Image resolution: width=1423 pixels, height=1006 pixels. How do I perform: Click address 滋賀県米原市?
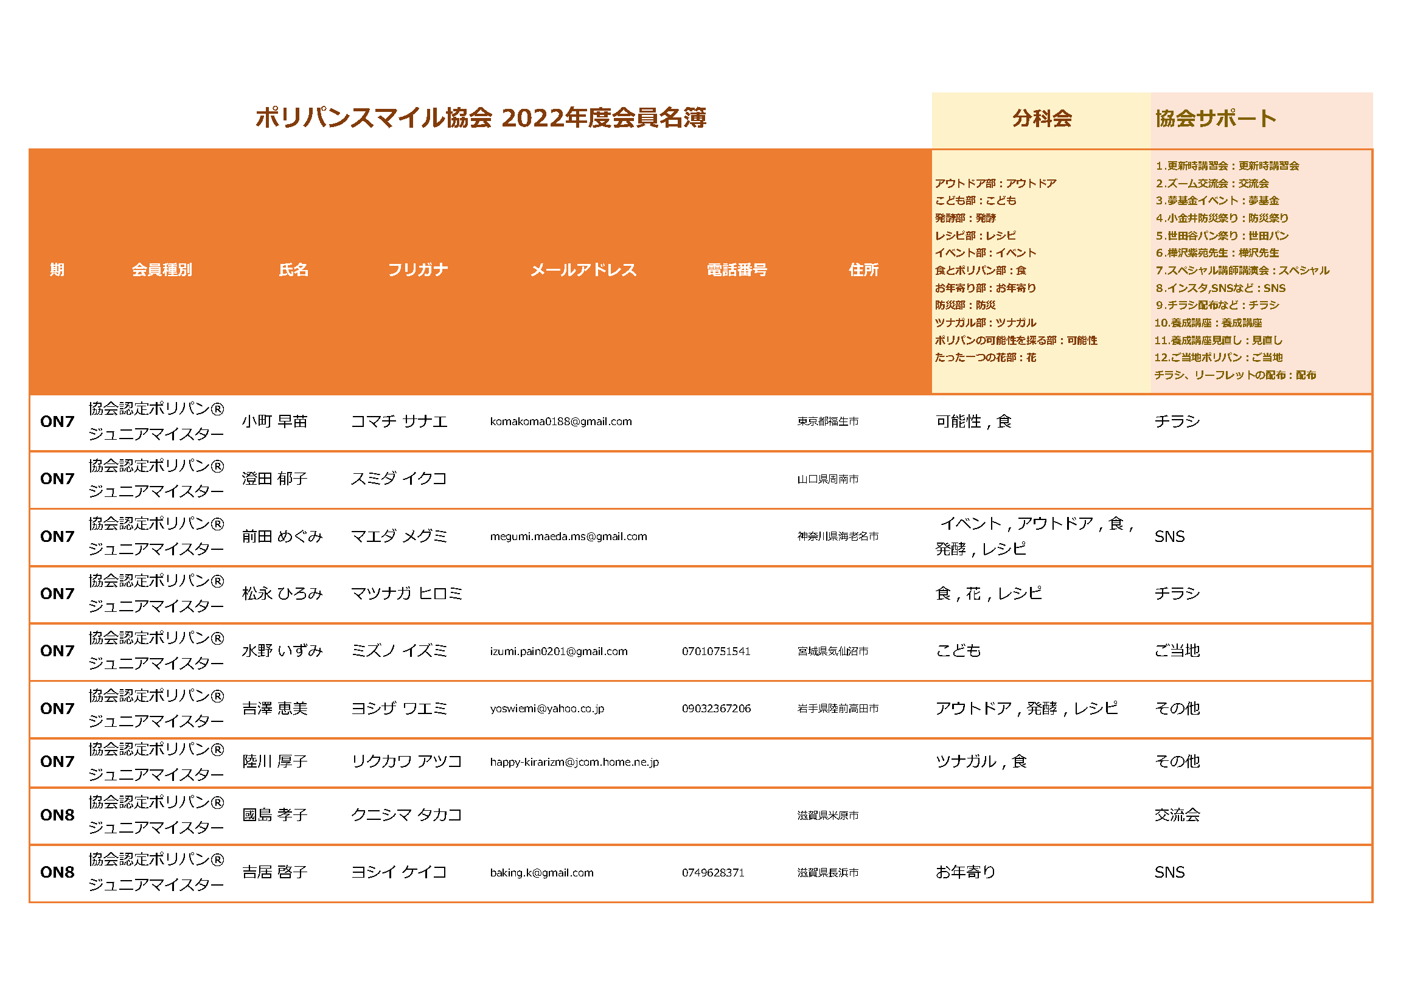point(828,816)
